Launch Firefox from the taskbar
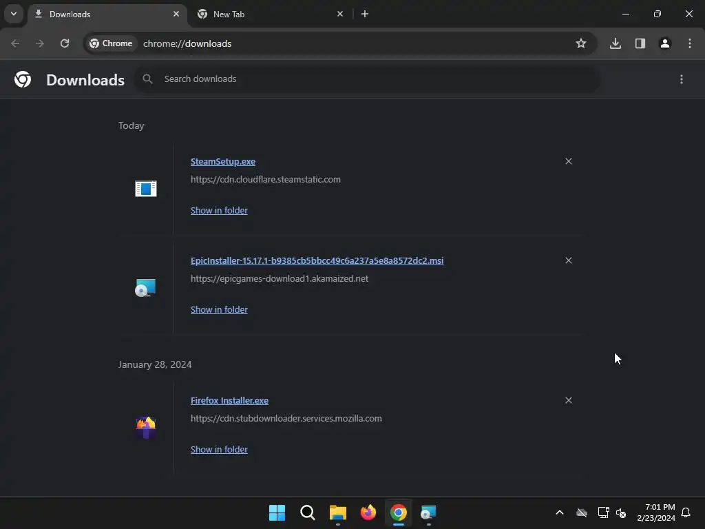 [368, 512]
